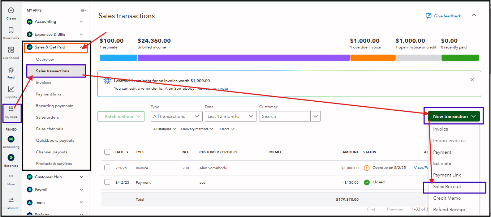Open Invoices in the Sales submenu
The image size is (491, 217).
pyautogui.click(x=43, y=82)
